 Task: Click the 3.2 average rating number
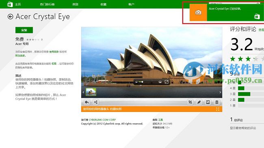242,45
